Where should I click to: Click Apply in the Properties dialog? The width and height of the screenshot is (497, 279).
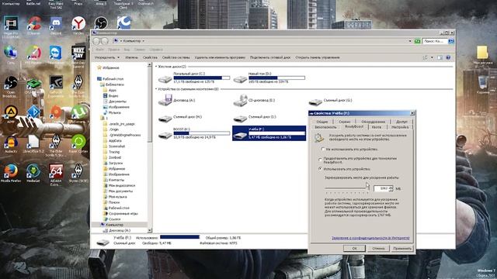[x=402, y=249]
